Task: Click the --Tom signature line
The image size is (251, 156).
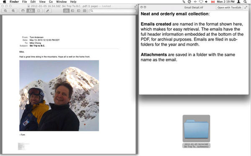Action: [x=22, y=135]
